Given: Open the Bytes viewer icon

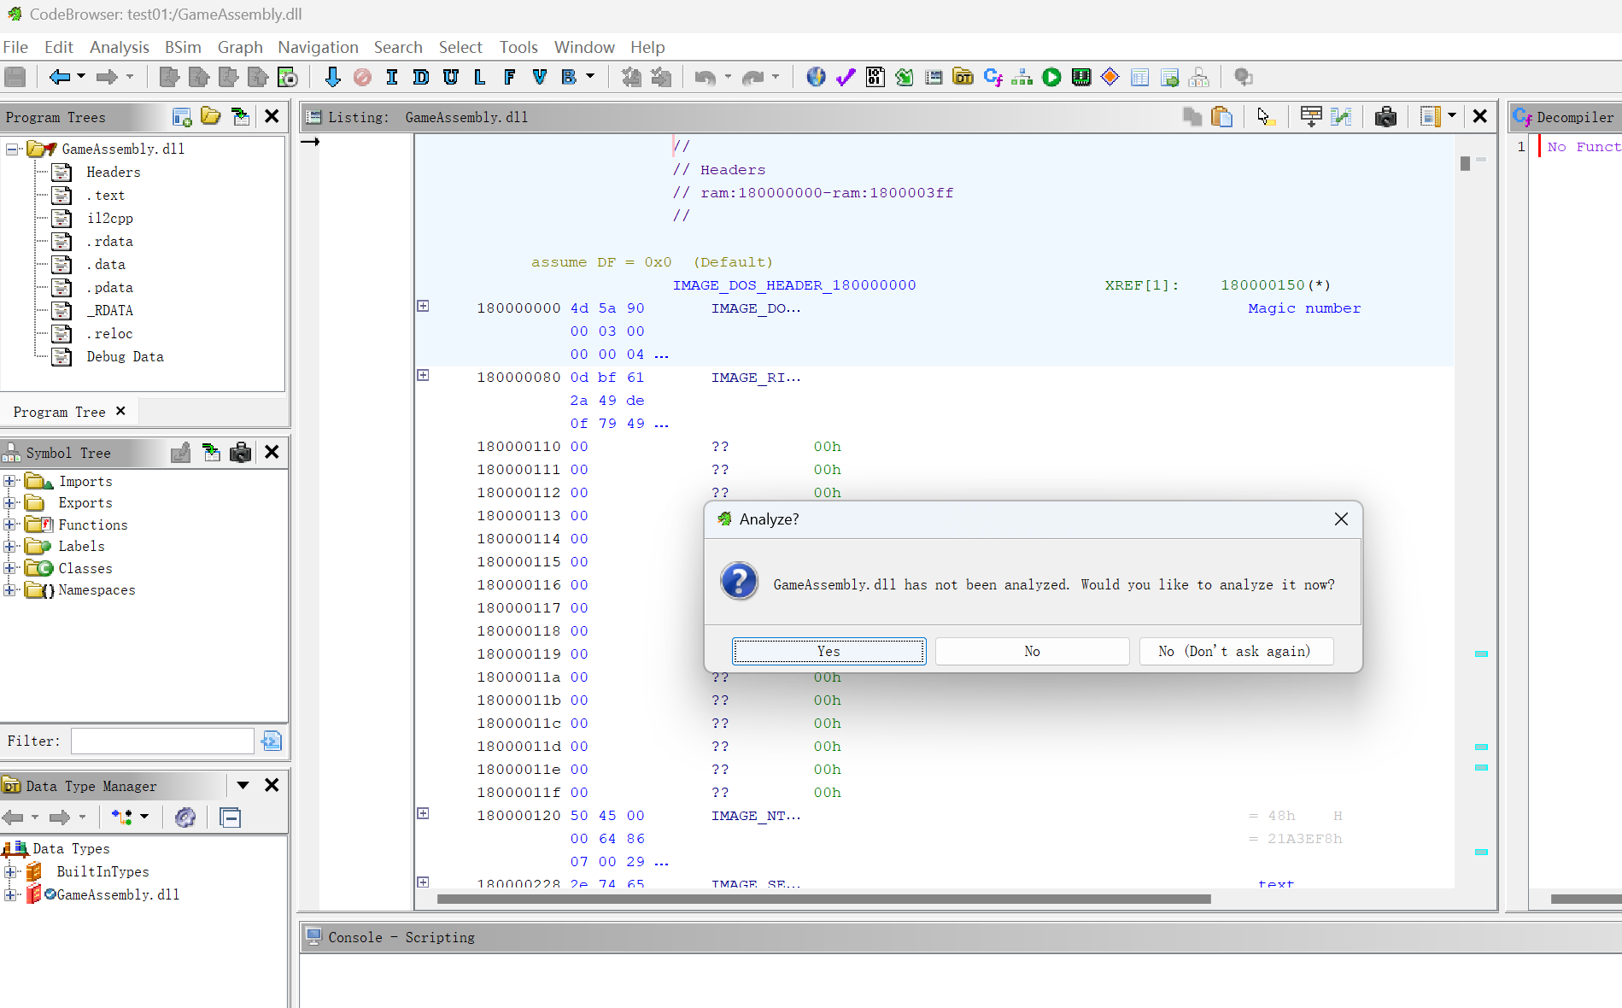Looking at the screenshot, I should [875, 77].
